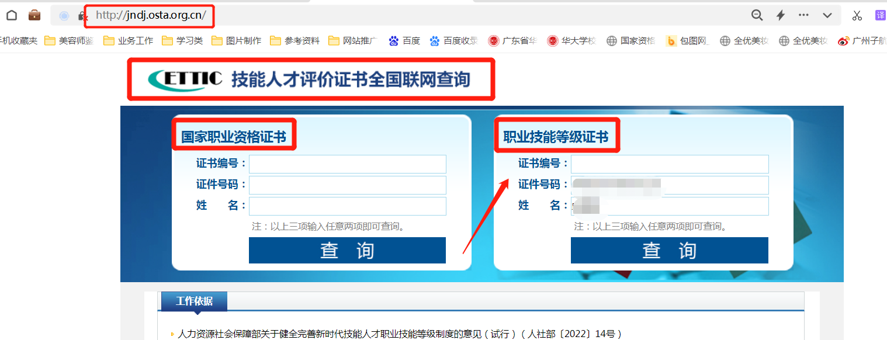The image size is (887, 340).
Task: Click the globe icon beside 全优美妆
Action: click(x=724, y=40)
